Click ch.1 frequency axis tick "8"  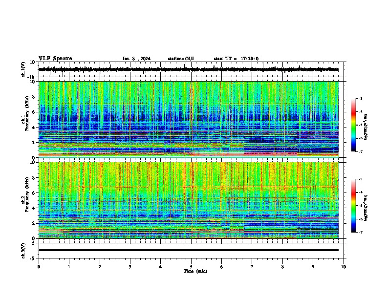(34, 97)
